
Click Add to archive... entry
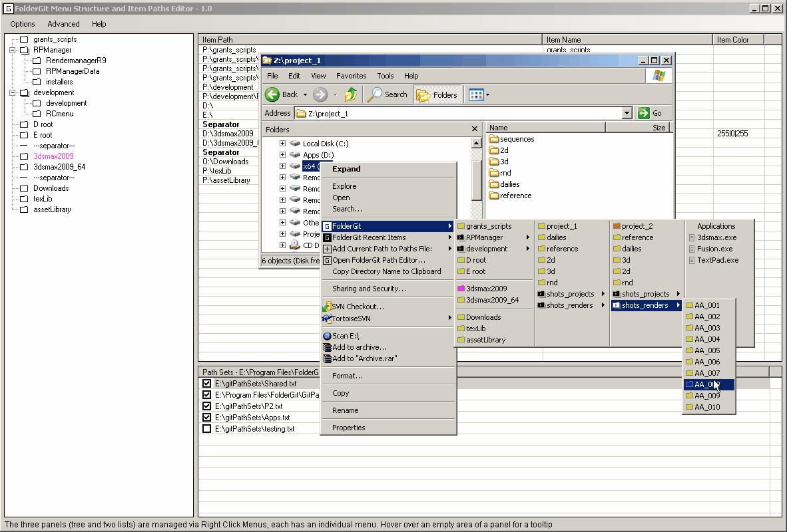click(x=388, y=347)
